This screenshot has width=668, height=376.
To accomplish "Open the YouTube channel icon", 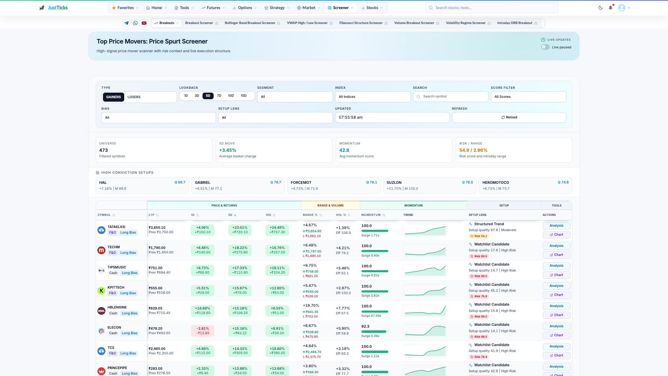I will pos(144,23).
